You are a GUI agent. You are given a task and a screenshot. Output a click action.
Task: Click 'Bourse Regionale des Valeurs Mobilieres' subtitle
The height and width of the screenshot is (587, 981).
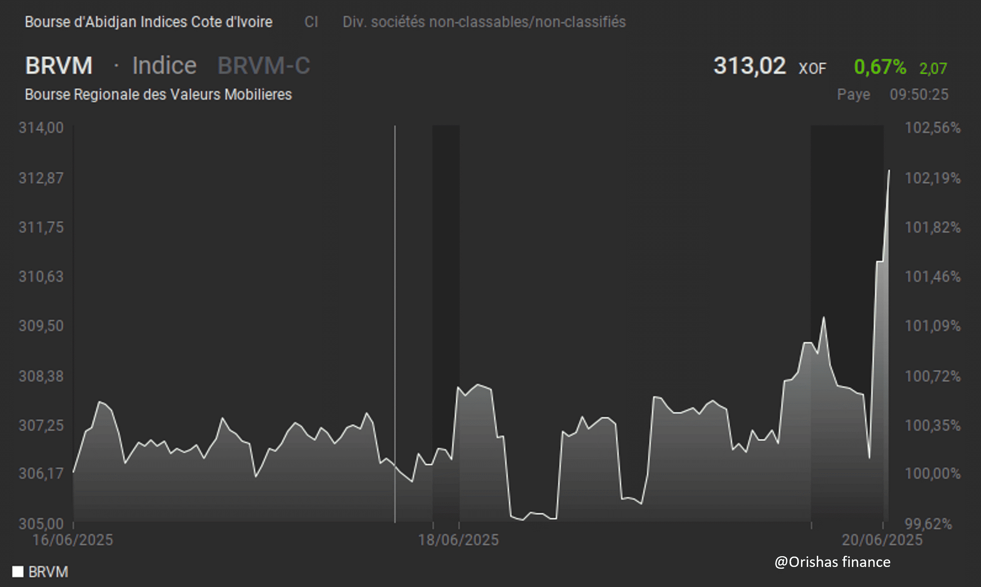(158, 95)
